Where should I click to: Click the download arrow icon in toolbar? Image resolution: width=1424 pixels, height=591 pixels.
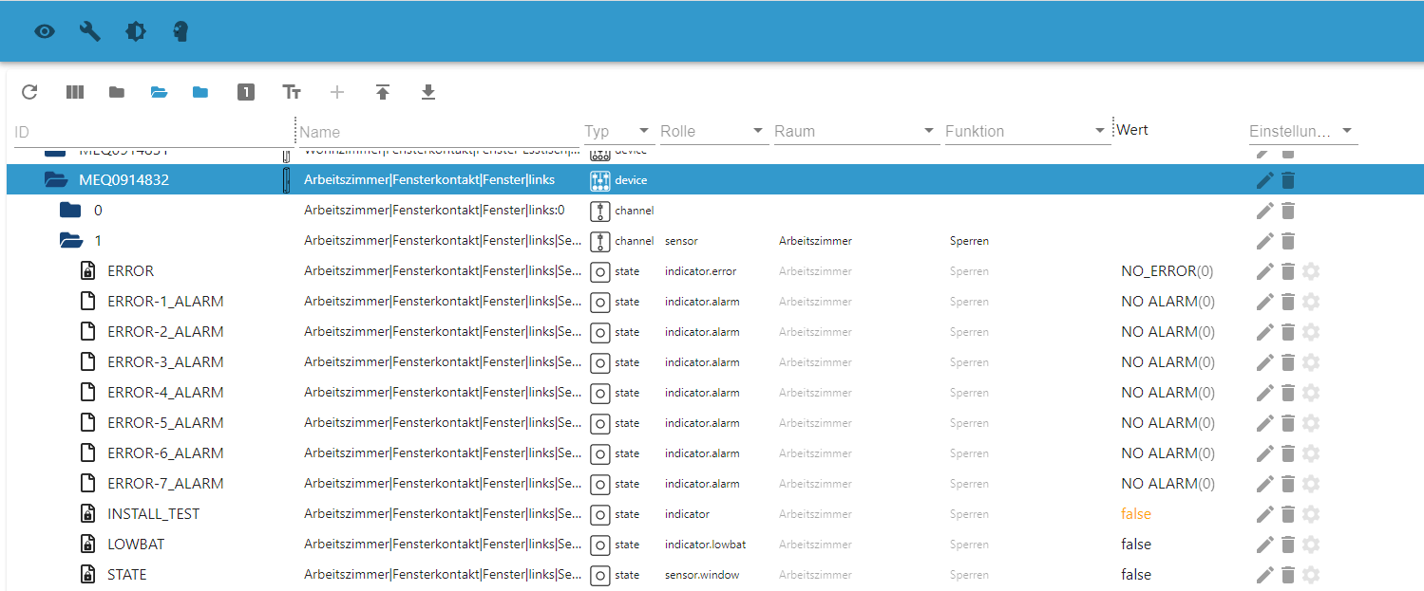pyautogui.click(x=428, y=92)
